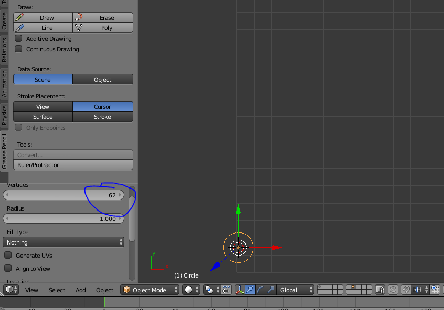The width and height of the screenshot is (444, 310).
Task: Set Stroke Placement to Surface
Action: tap(43, 117)
